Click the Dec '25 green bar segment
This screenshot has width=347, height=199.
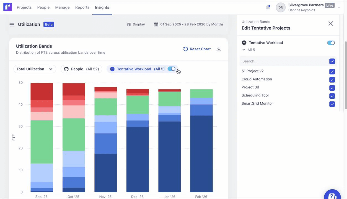pos(138,104)
